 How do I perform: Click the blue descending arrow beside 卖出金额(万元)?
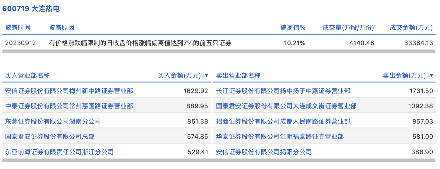[432, 76]
